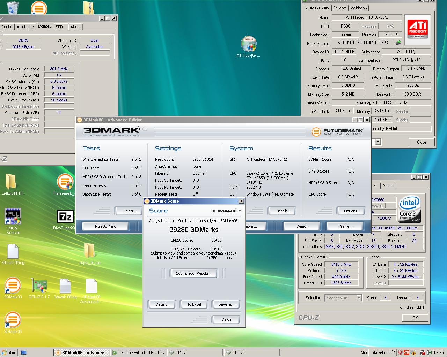Launch the 3DMark03 shortcut
447x357 pixels.
(x=13, y=285)
